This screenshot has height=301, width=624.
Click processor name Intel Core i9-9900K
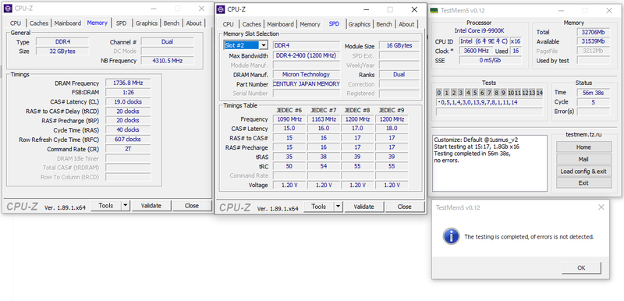click(479, 30)
